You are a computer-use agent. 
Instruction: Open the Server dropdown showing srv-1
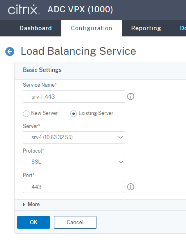74,137
